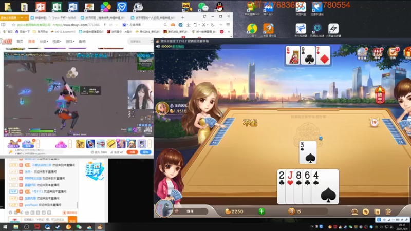Click the countdown alarm clock showing 19

tap(374, 122)
